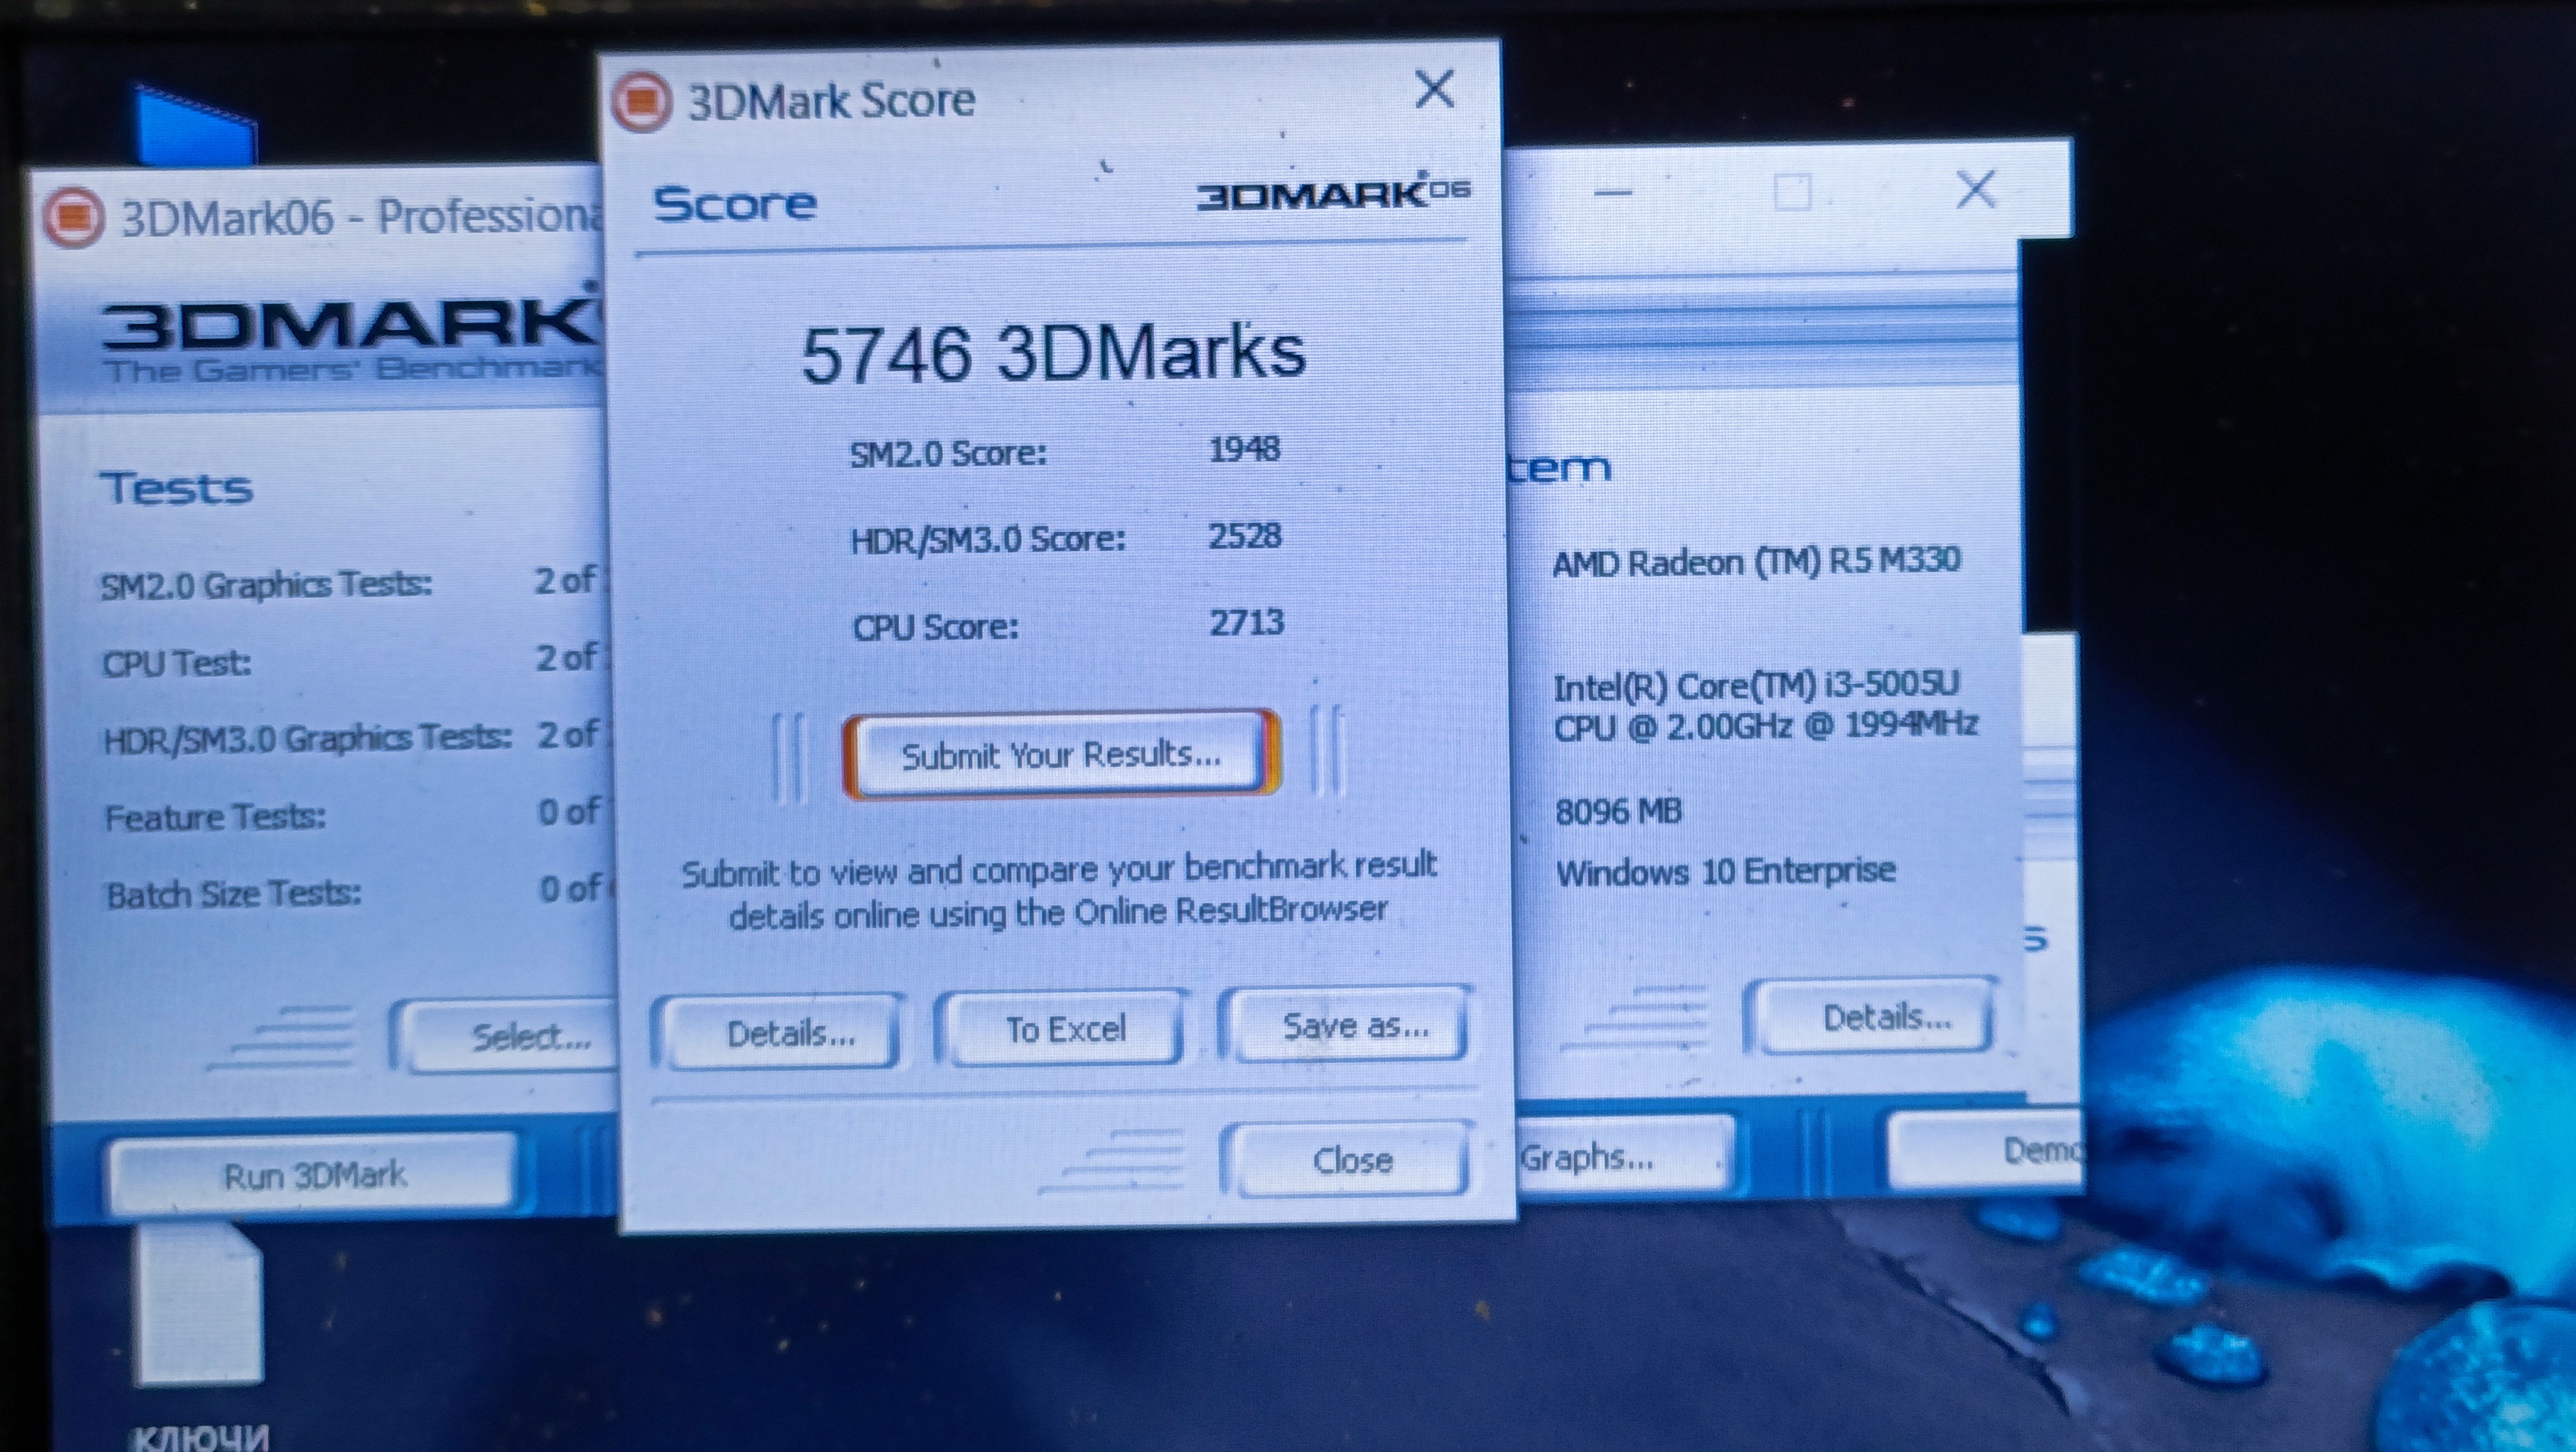Click HDR/SM3.0 Graphics Tests: row label
The width and height of the screenshot is (2576, 1452).
click(308, 738)
